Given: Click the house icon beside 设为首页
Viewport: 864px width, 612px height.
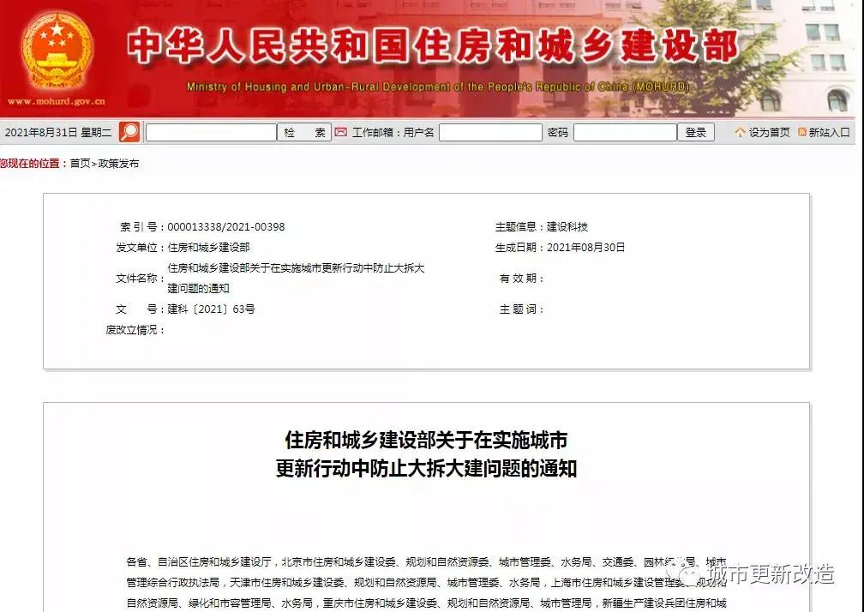Looking at the screenshot, I should tap(740, 132).
